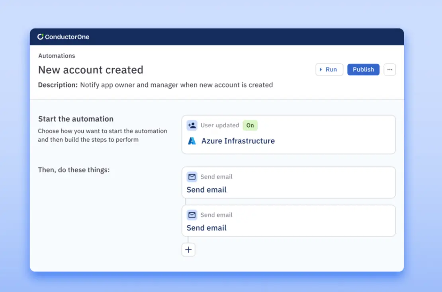Image resolution: width=442 pixels, height=292 pixels.
Task: Click the User updated trigger label
Action: click(x=220, y=126)
